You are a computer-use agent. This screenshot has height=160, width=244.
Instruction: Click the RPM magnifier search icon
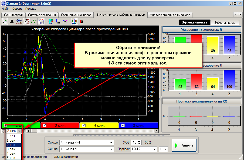(19, 22)
